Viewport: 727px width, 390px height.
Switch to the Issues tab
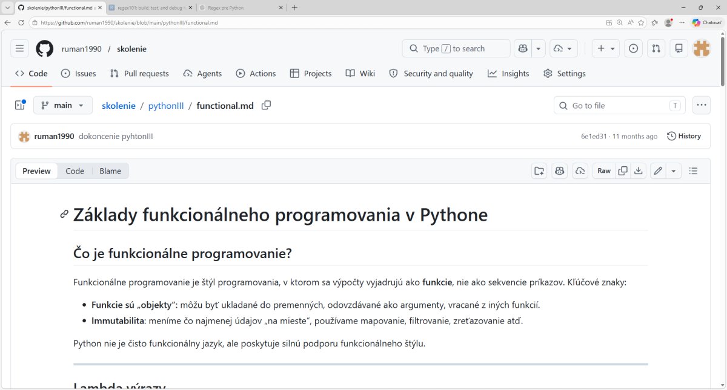[79, 73]
